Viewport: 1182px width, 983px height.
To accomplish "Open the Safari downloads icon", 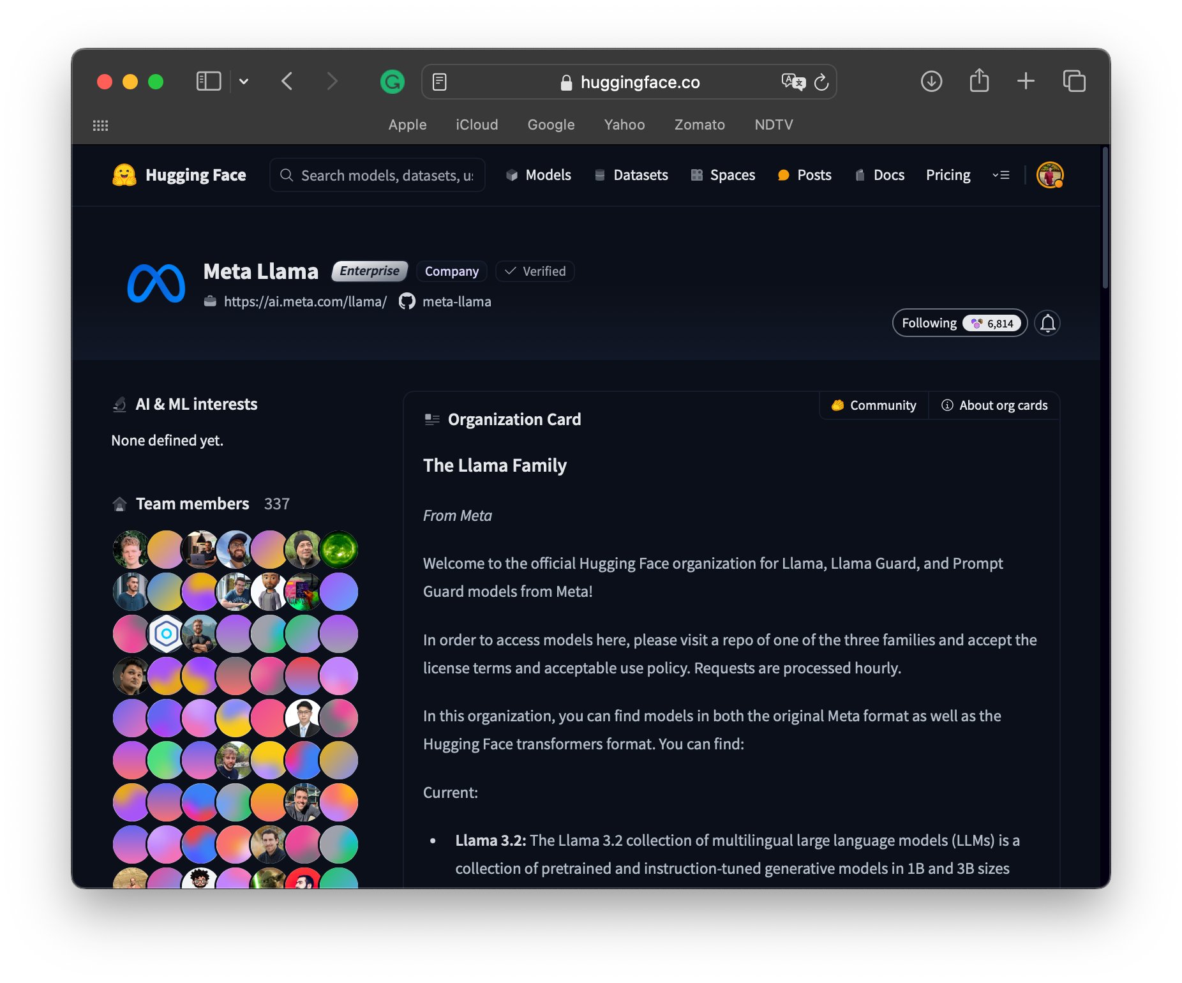I will [x=931, y=82].
